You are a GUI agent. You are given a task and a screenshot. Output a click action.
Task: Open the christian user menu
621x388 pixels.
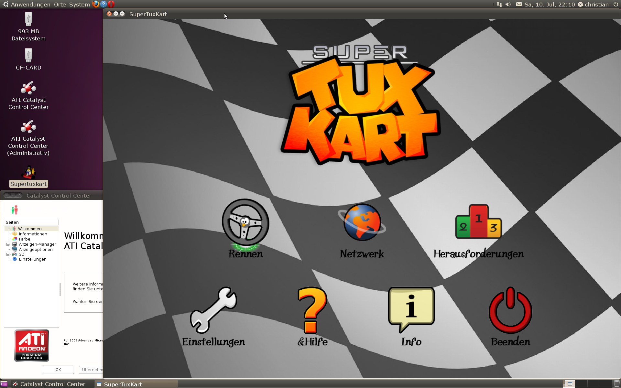pyautogui.click(x=593, y=5)
